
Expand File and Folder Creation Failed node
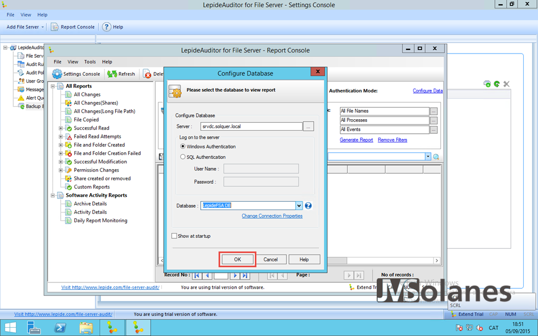point(61,153)
